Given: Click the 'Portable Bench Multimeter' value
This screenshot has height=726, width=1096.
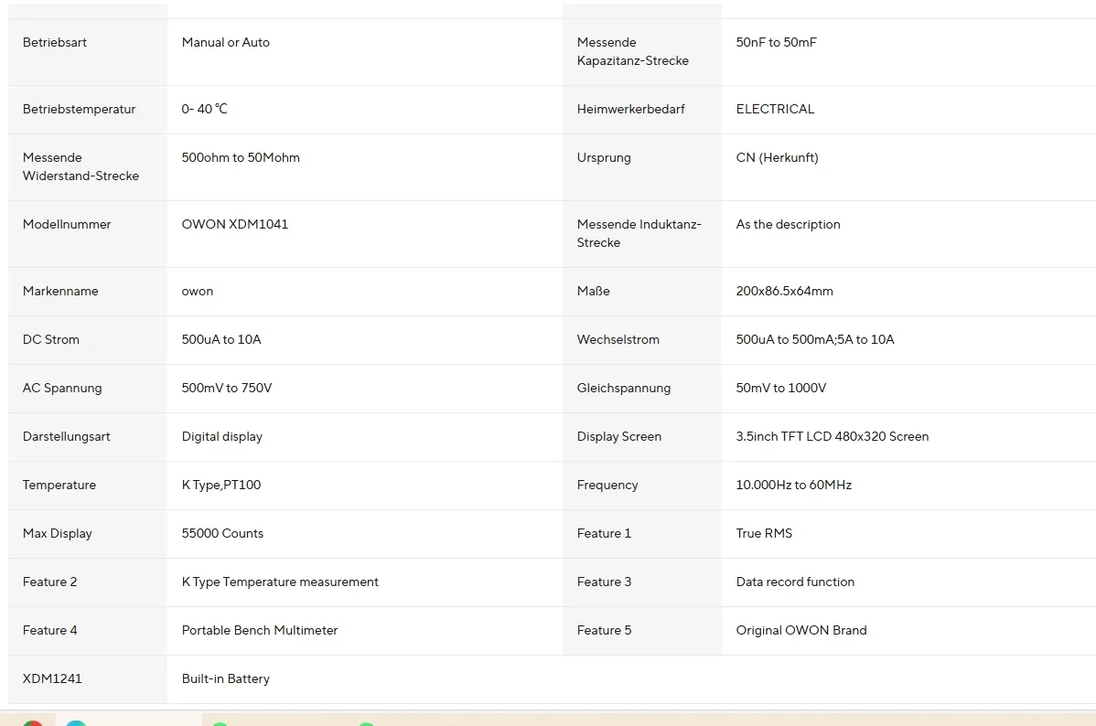Looking at the screenshot, I should pos(259,630).
